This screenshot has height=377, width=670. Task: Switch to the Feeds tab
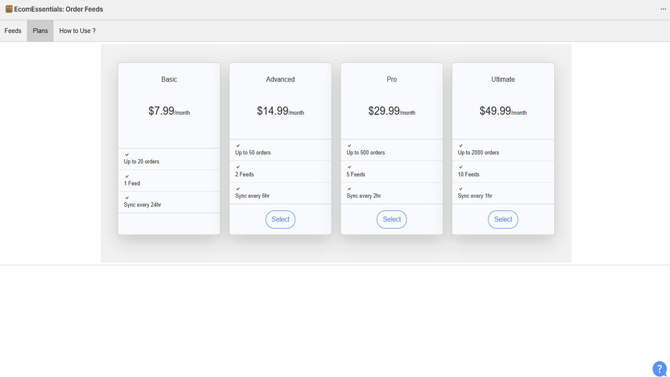(13, 31)
